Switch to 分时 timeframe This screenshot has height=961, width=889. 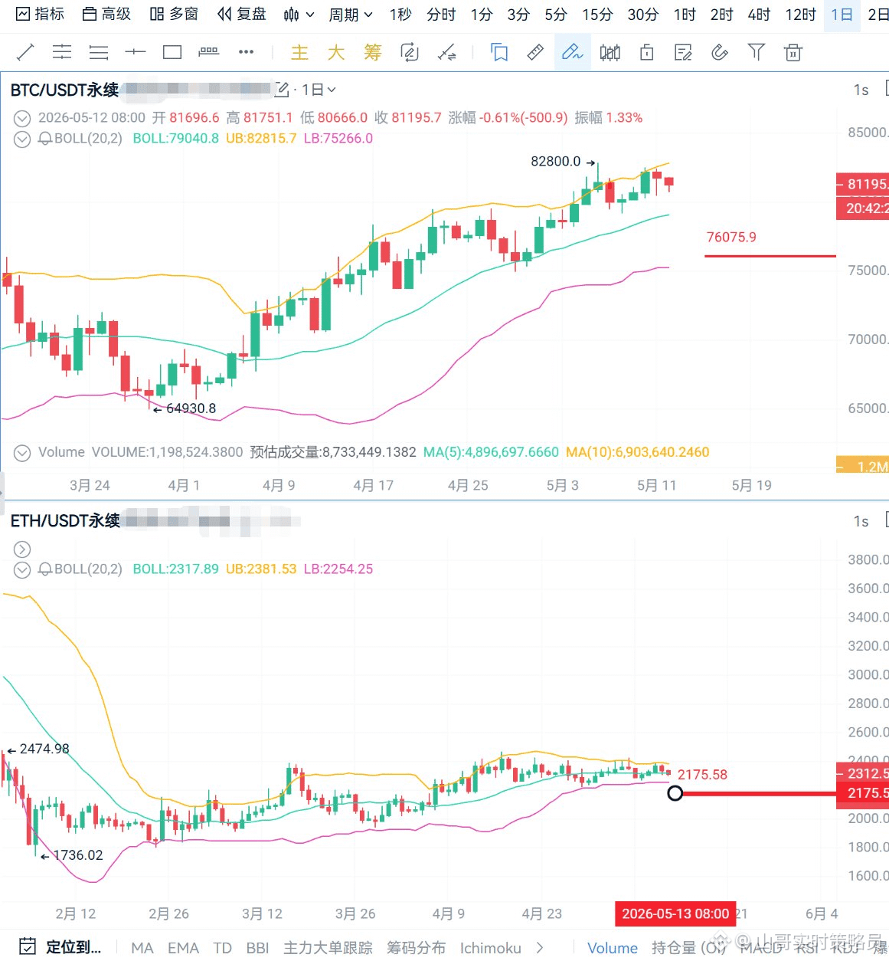click(441, 15)
